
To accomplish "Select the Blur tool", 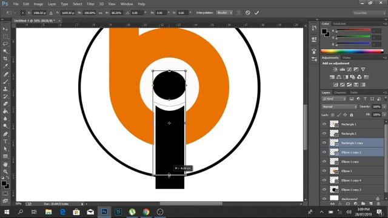I will (x=5, y=119).
